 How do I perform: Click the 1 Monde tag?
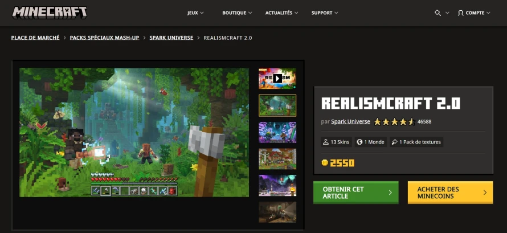(370, 142)
